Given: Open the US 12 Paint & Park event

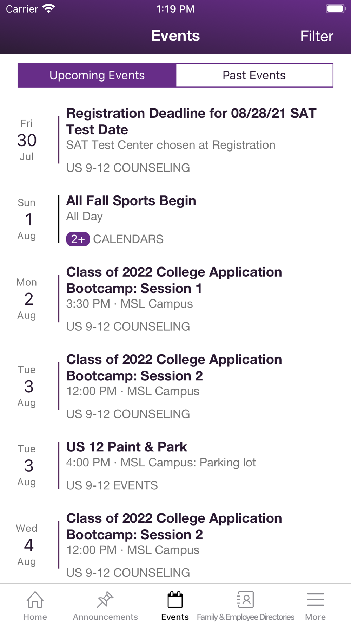Looking at the screenshot, I should 127,447.
